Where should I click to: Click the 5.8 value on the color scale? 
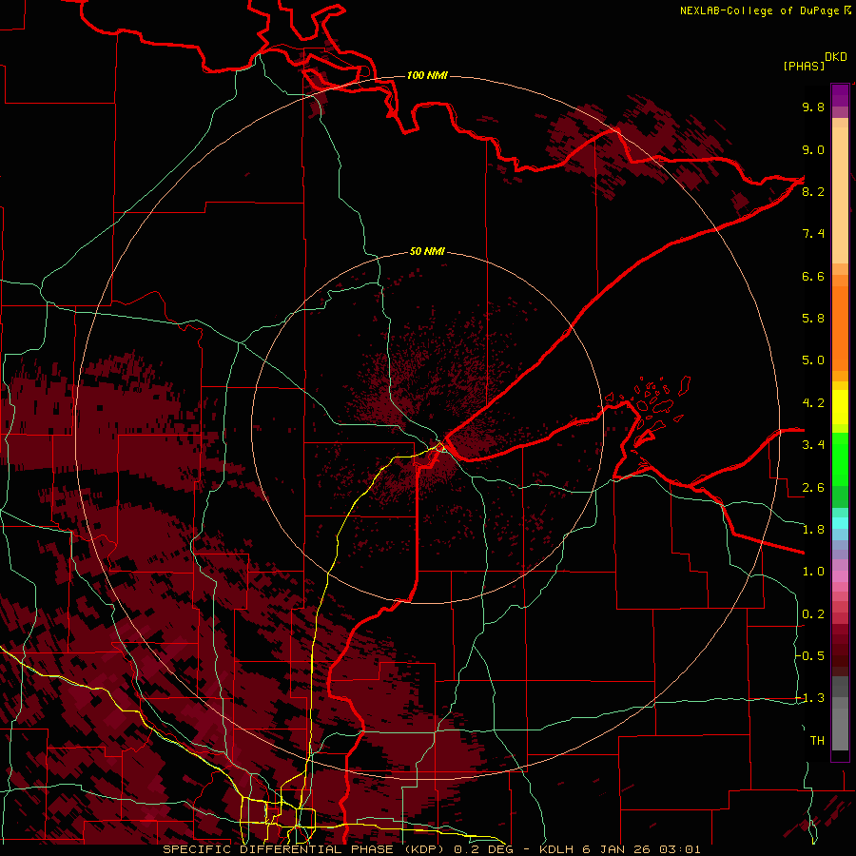[x=813, y=318]
